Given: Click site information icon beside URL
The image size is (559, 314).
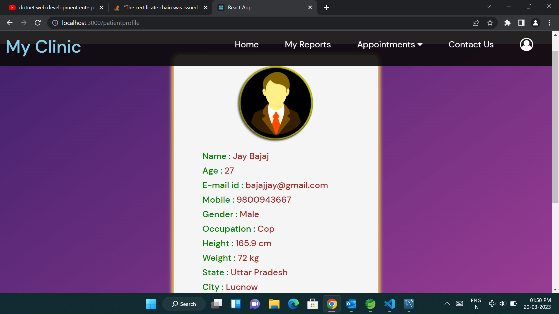Looking at the screenshot, I should [x=55, y=23].
